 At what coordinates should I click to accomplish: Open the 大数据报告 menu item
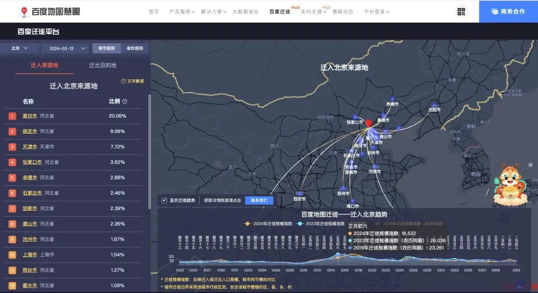[x=245, y=11]
